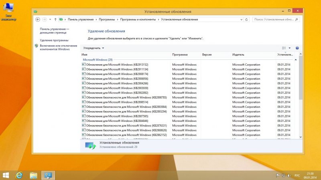Image resolution: width=321 pixels, height=180 pixels.
Task: Click the Forward navigation arrow
Action: (x=44, y=19)
